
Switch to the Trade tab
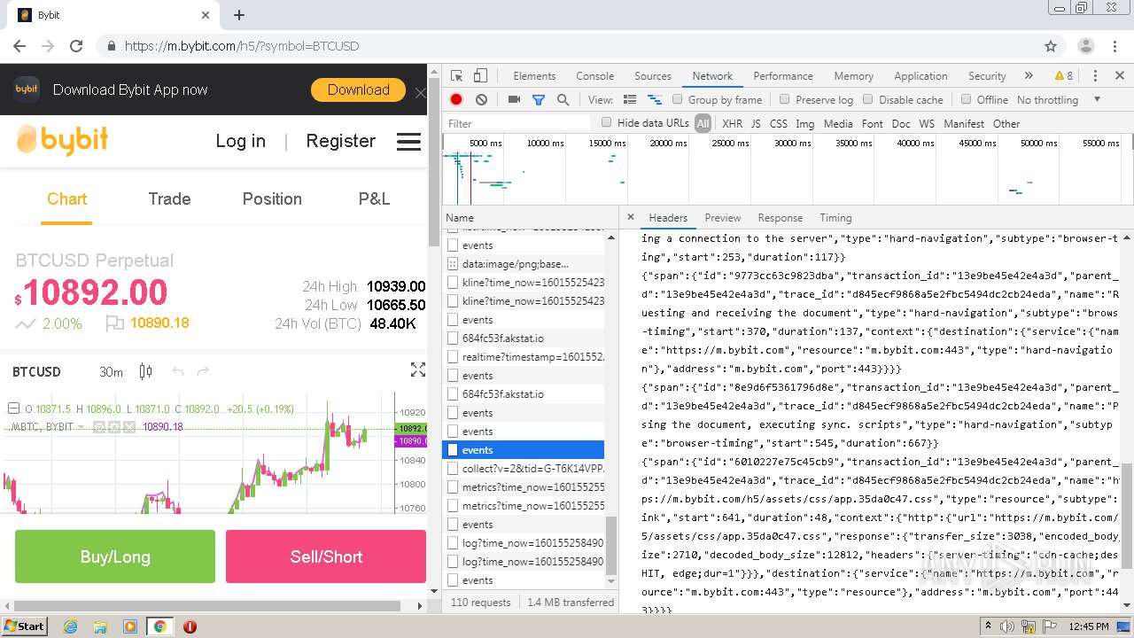coord(169,199)
